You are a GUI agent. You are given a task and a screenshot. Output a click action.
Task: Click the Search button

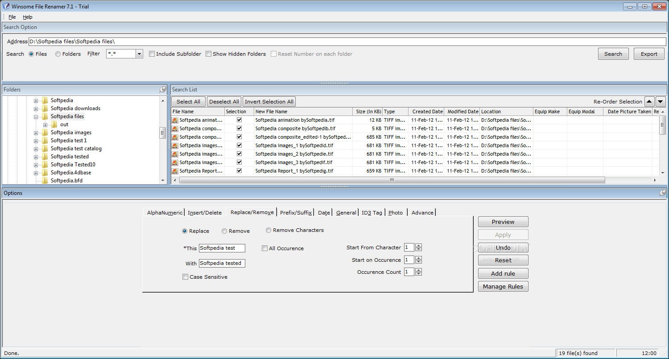click(x=613, y=54)
